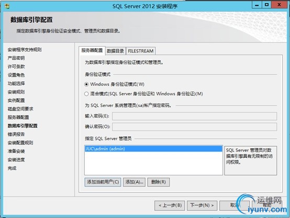Image resolution: width=290 pixels, height=218 pixels.
Task: Click 功能选择 step in sidebar
Action: coord(16,83)
